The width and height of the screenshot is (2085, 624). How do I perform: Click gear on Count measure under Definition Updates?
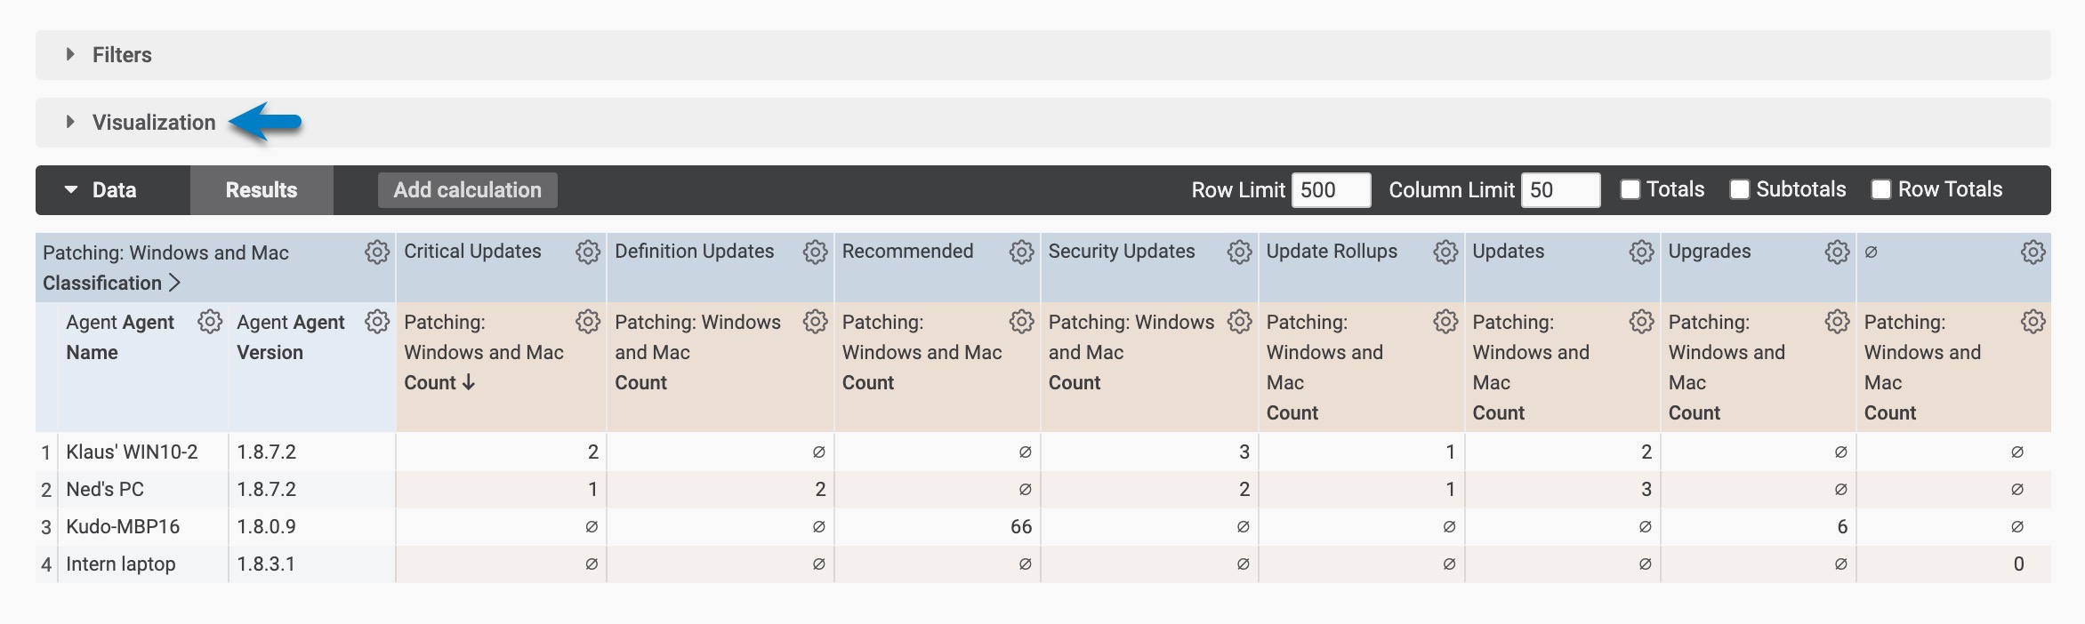pyautogui.click(x=815, y=322)
